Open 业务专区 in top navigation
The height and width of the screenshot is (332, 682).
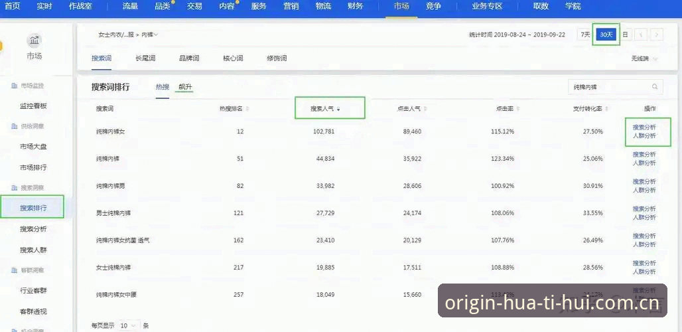pyautogui.click(x=487, y=6)
